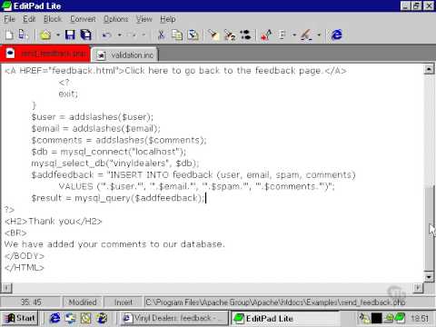
Task: Open the Convert menu
Action: coord(83,19)
